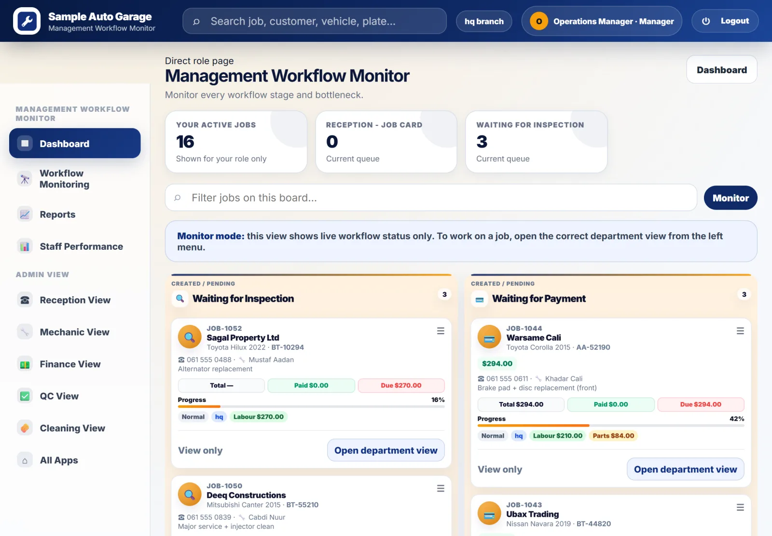Focus the Filter jobs on this board field
This screenshot has width=772, height=536.
pos(431,198)
